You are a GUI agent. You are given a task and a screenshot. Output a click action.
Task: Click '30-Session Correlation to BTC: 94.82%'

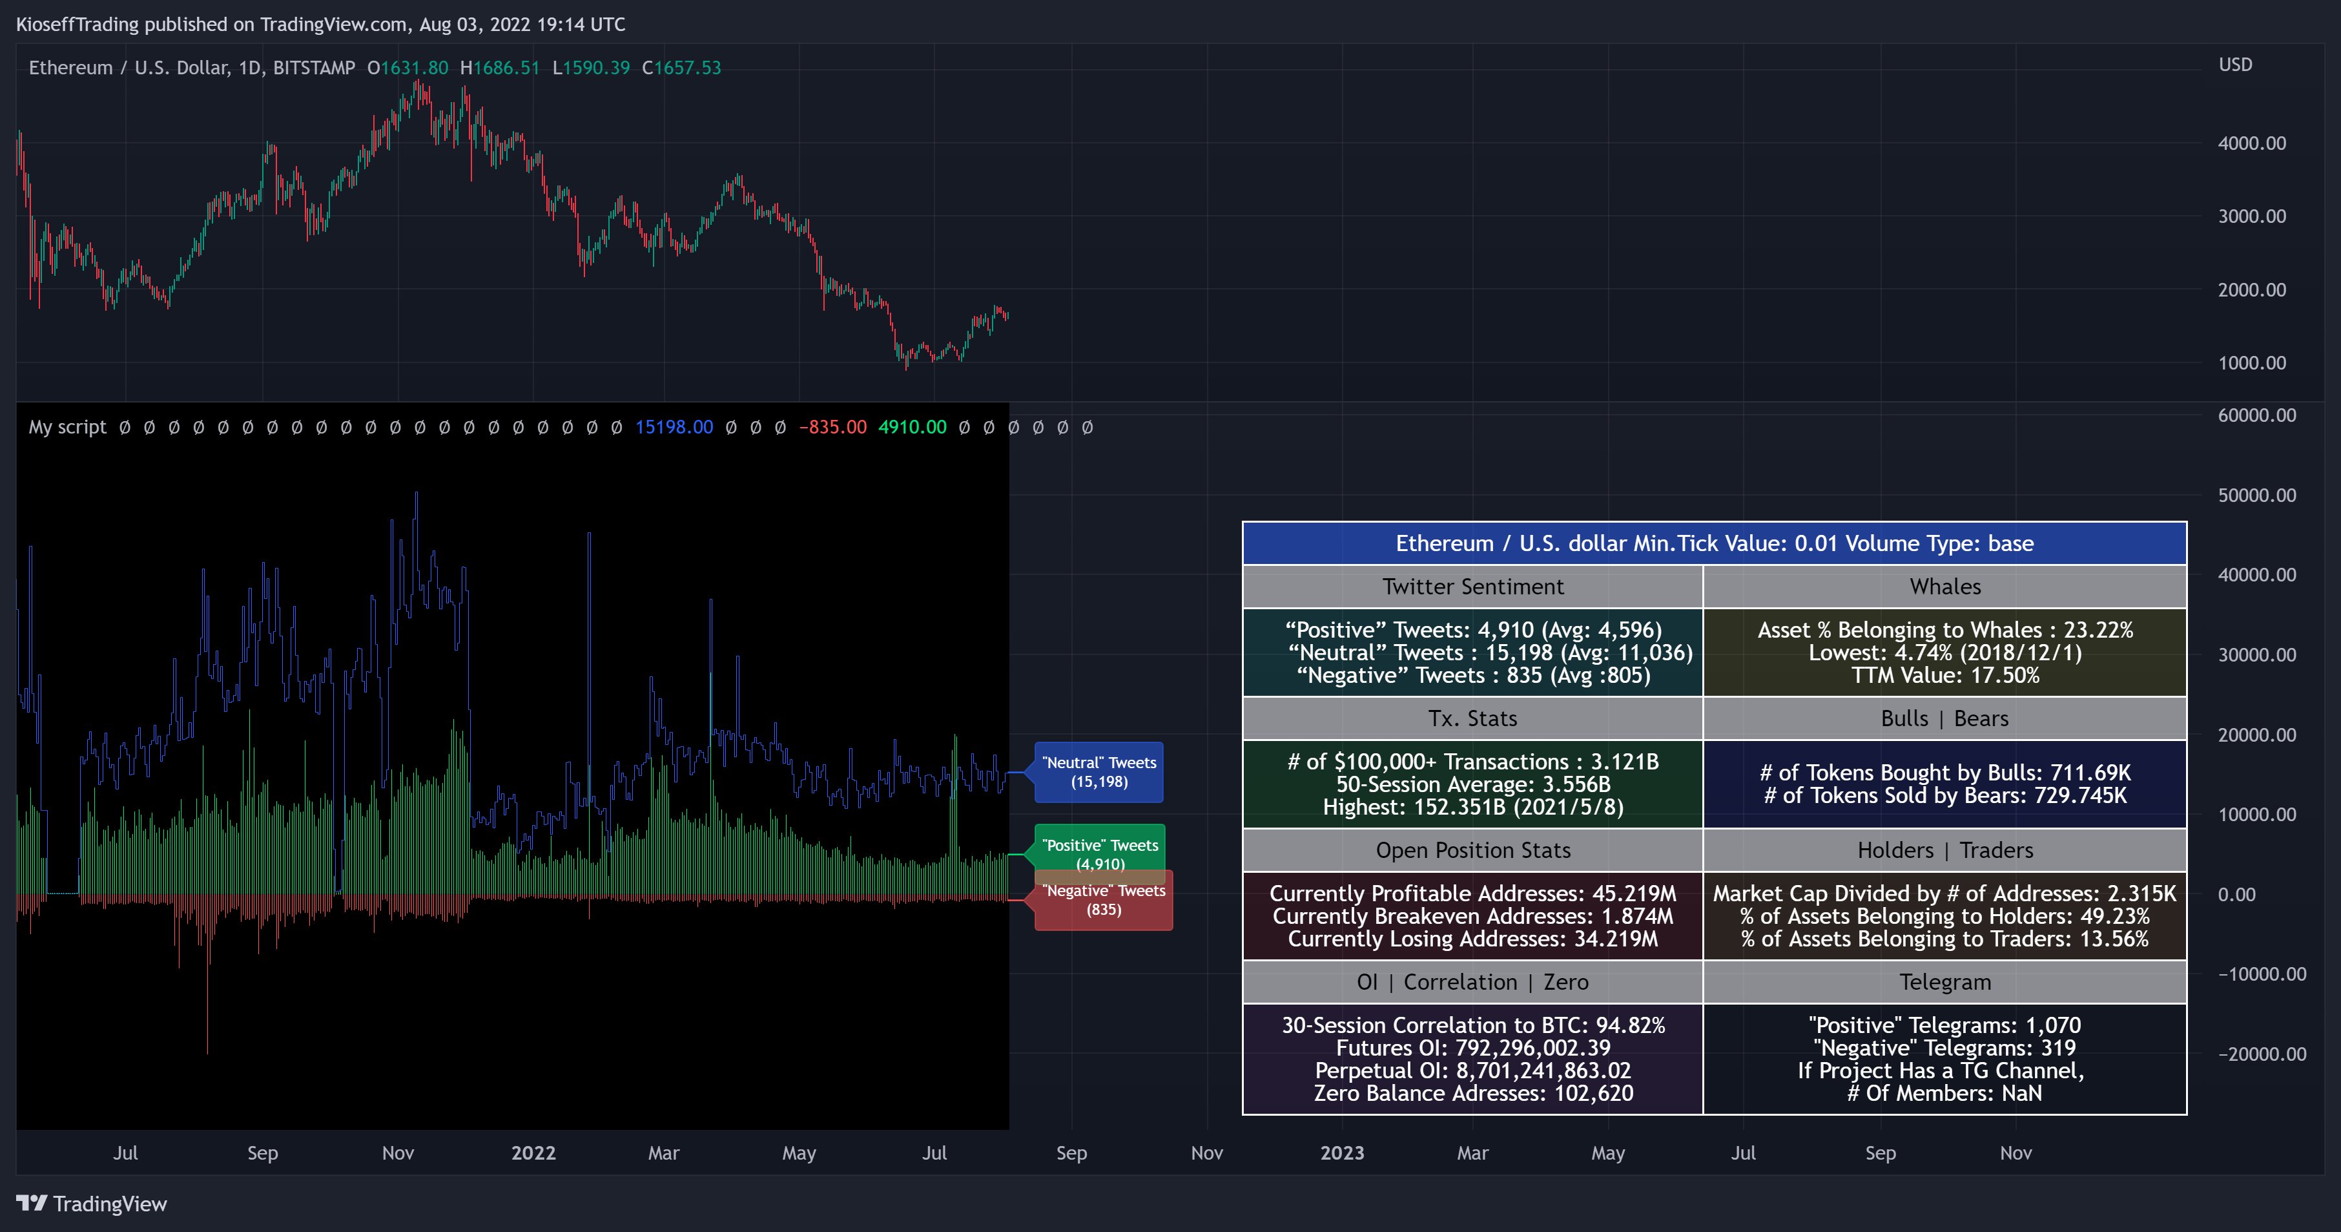[1473, 1026]
